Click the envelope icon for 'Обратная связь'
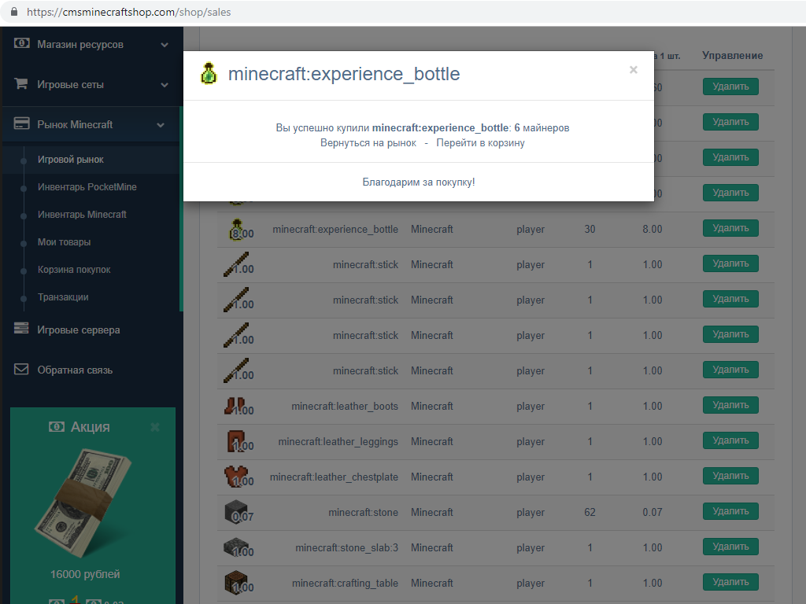 21,370
